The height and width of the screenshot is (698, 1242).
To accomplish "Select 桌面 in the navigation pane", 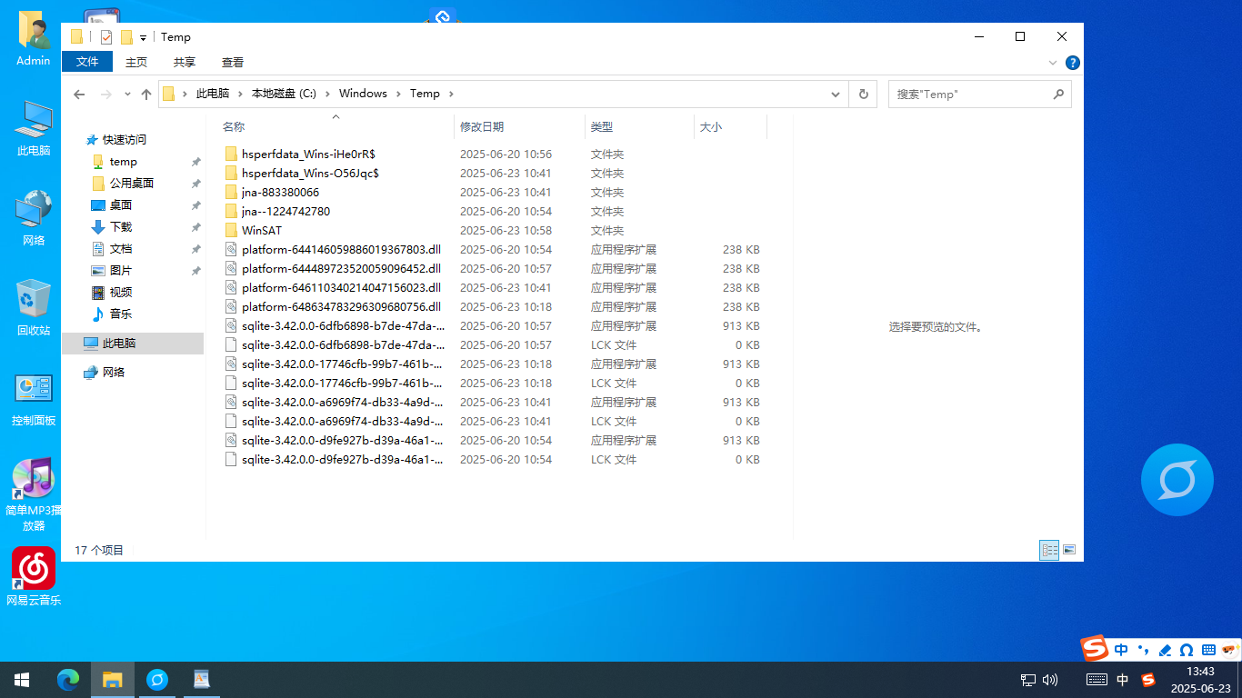I will pyautogui.click(x=121, y=205).
